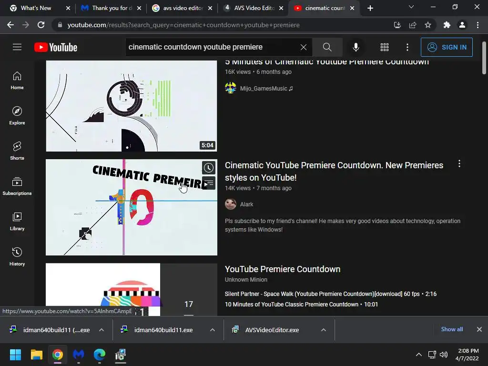Reload the page with the refresh icon
Image resolution: width=488 pixels, height=366 pixels.
41,25
